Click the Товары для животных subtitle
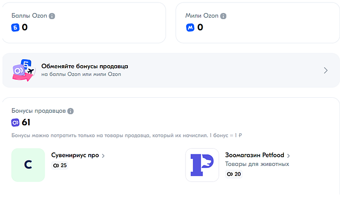Image resolution: width=340 pixels, height=201 pixels. pyautogui.click(x=257, y=164)
